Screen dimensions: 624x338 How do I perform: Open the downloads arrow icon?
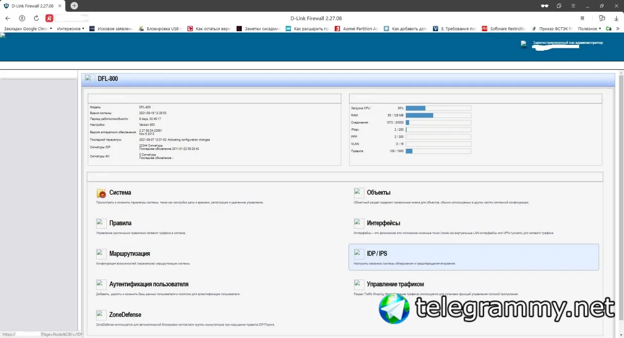click(616, 18)
